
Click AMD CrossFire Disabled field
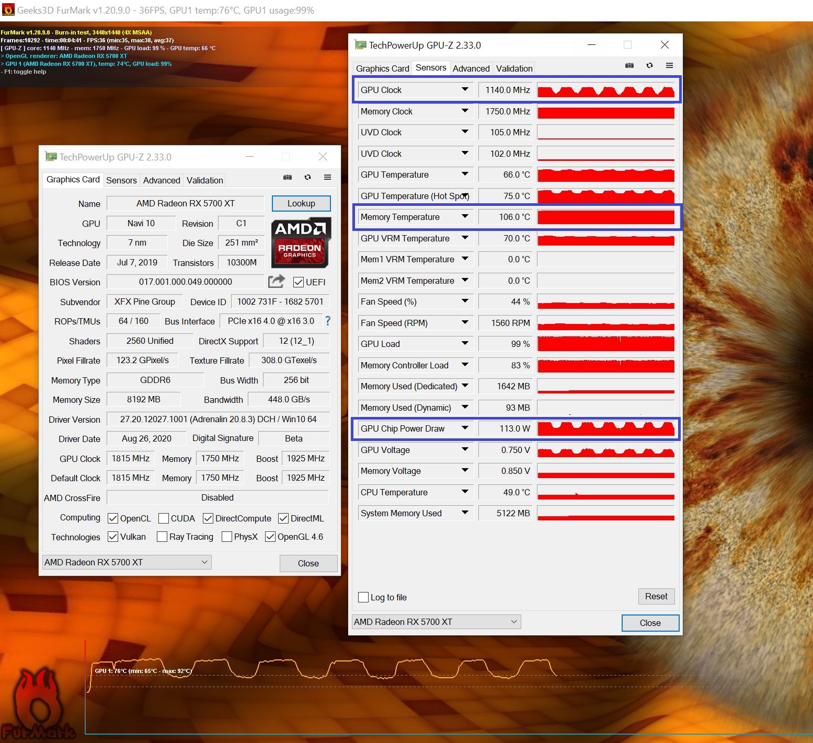tap(218, 497)
